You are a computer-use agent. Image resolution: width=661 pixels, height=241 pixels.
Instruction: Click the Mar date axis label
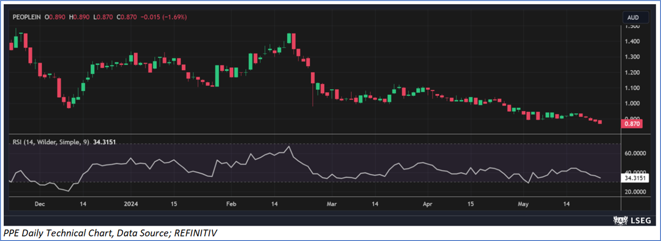(331, 204)
